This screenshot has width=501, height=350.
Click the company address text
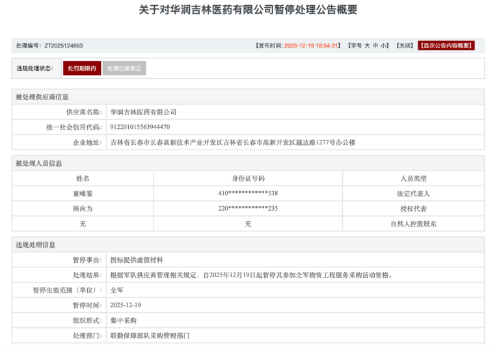click(x=232, y=142)
